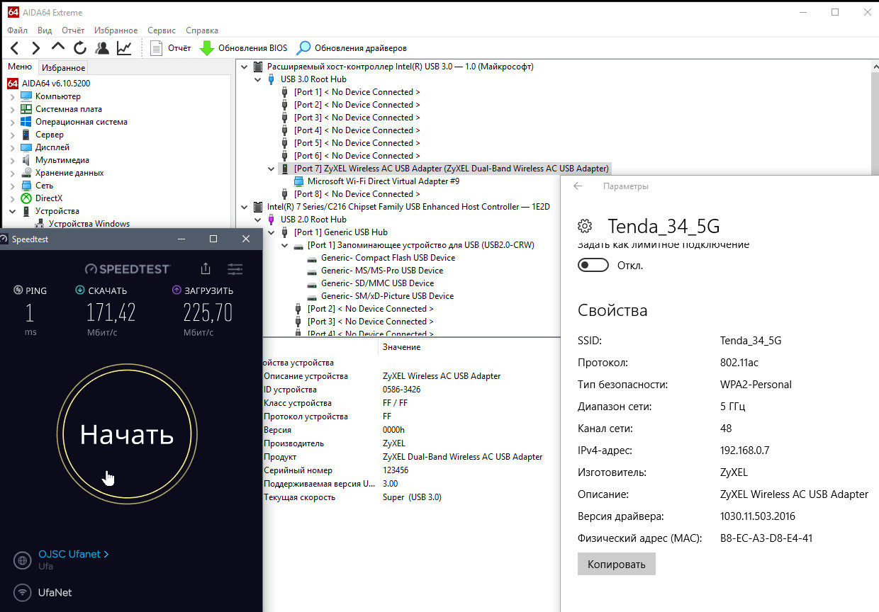The width and height of the screenshot is (879, 612).
Task: Click the forward arrow in AIDA64 toolbar
Action: point(35,48)
